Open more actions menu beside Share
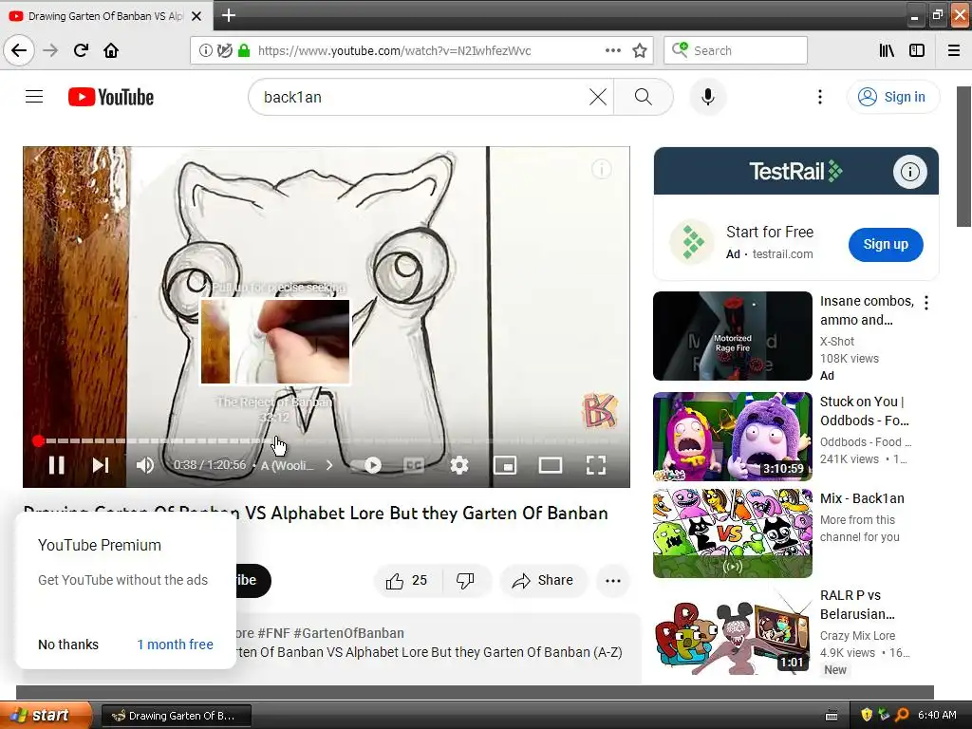Image resolution: width=972 pixels, height=729 pixels. click(613, 581)
